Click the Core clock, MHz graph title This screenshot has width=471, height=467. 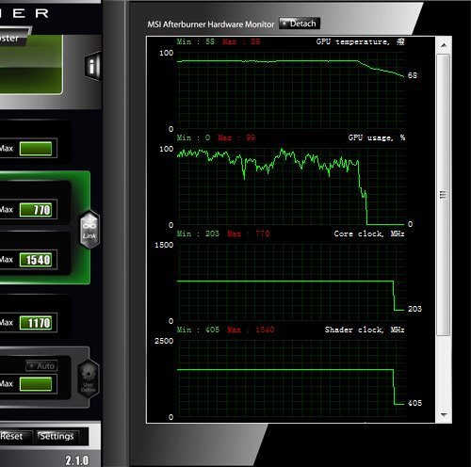[369, 233]
